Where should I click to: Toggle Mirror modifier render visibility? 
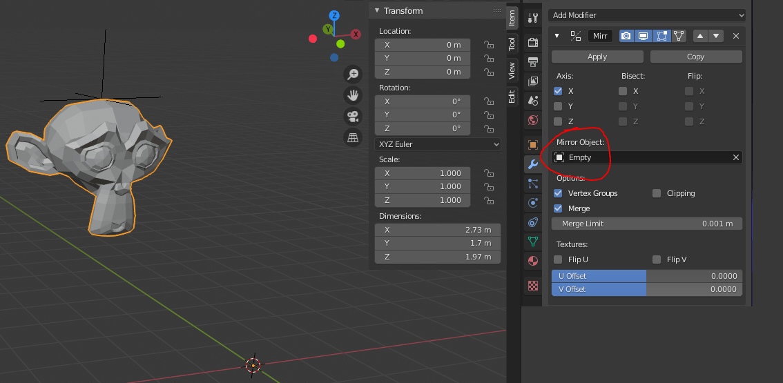[626, 36]
